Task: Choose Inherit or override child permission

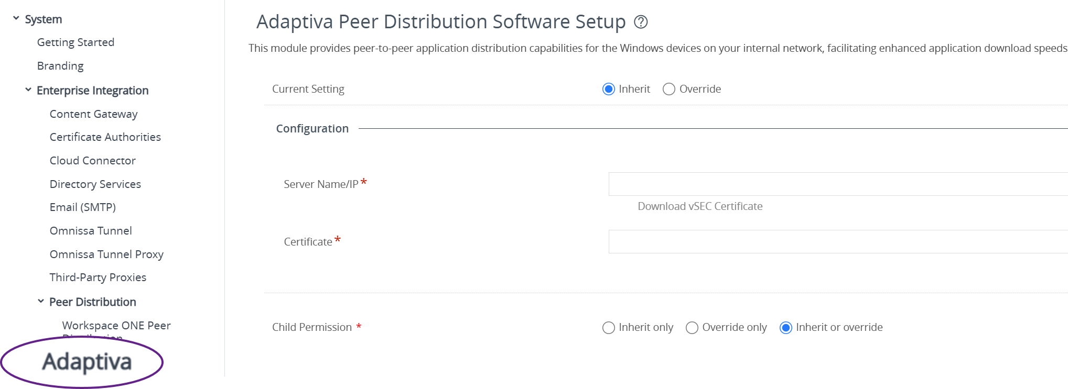Action: (785, 328)
